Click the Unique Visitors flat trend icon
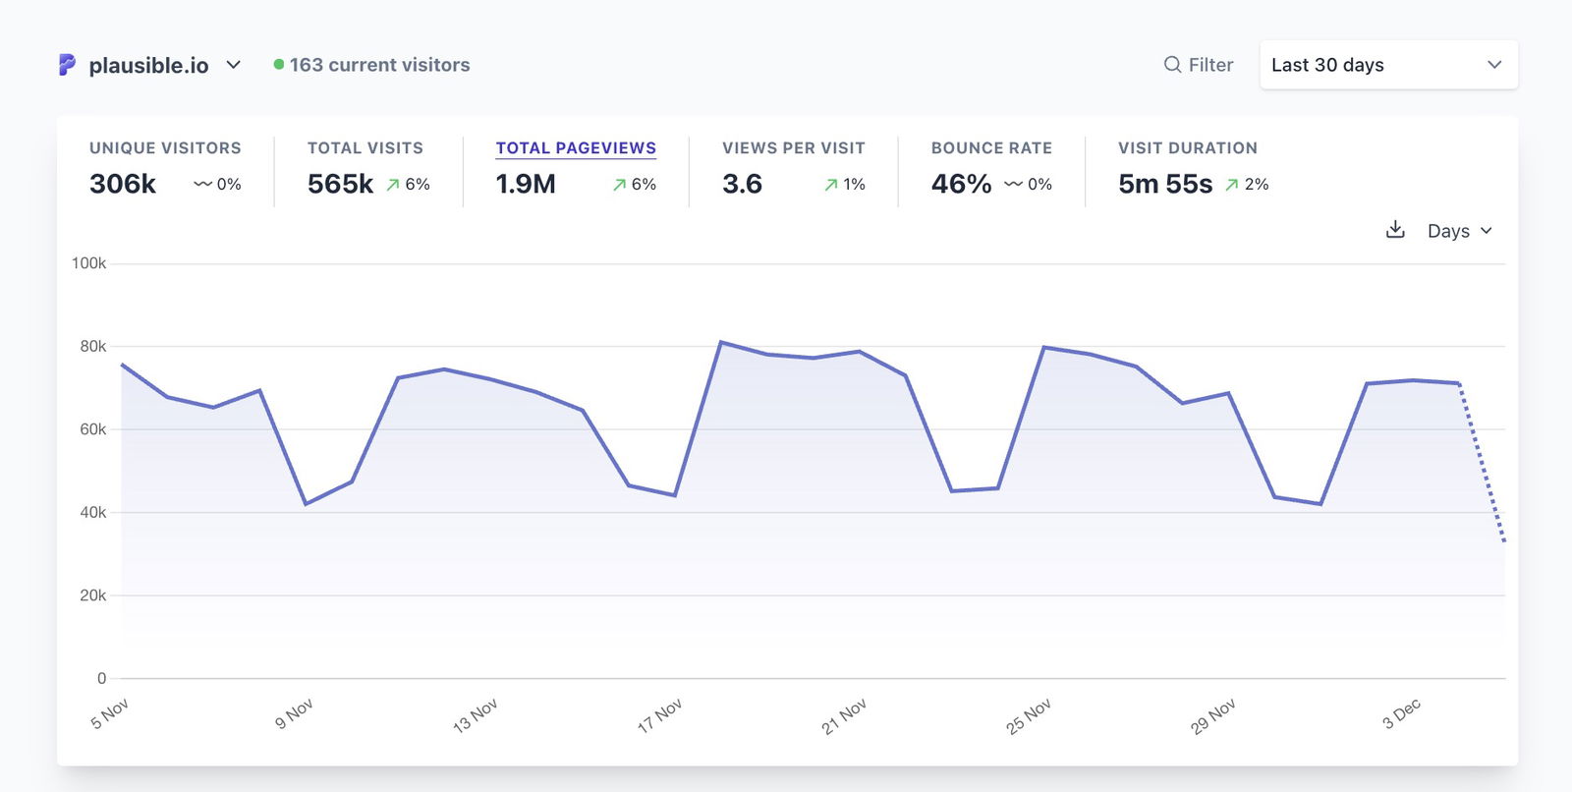Viewport: 1572px width, 792px height. 202,185
